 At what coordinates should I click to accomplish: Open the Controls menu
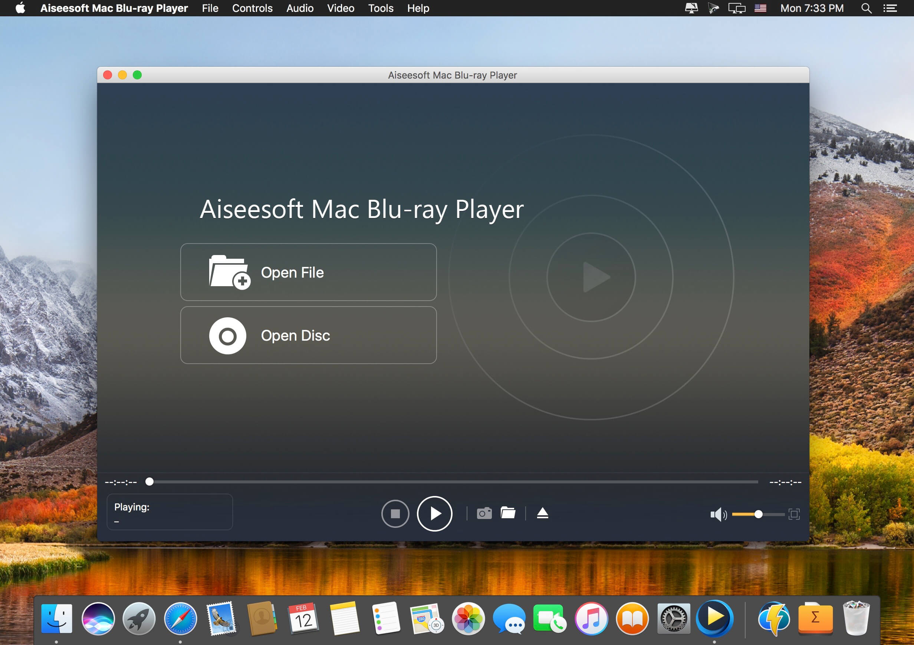pyautogui.click(x=252, y=8)
